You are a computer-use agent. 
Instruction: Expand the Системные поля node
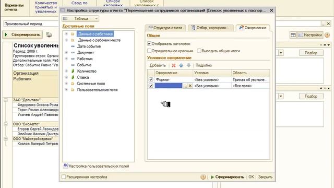click(x=66, y=84)
